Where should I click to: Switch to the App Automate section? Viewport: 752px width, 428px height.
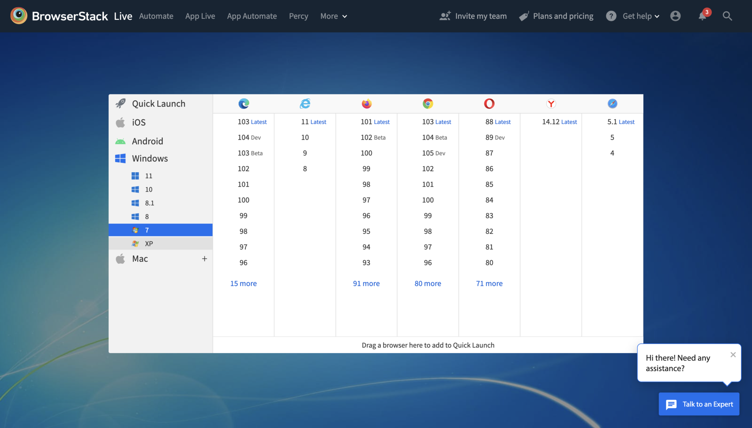pyautogui.click(x=252, y=16)
